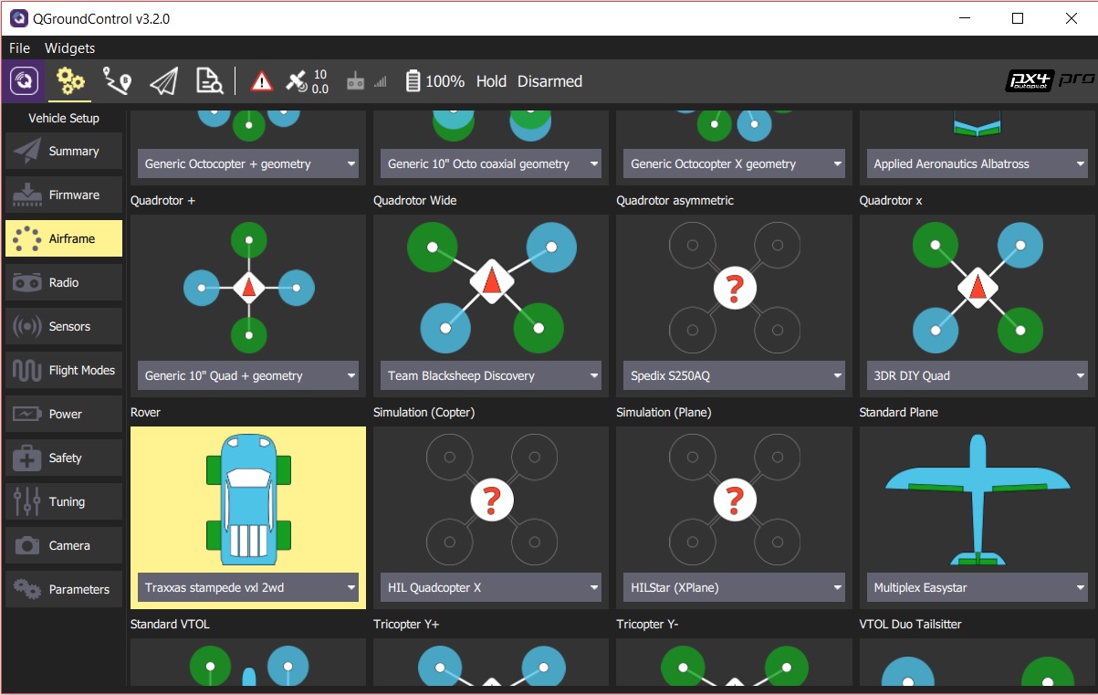Open the Vehicle Setup gears icon
The image size is (1098, 695).
click(70, 81)
